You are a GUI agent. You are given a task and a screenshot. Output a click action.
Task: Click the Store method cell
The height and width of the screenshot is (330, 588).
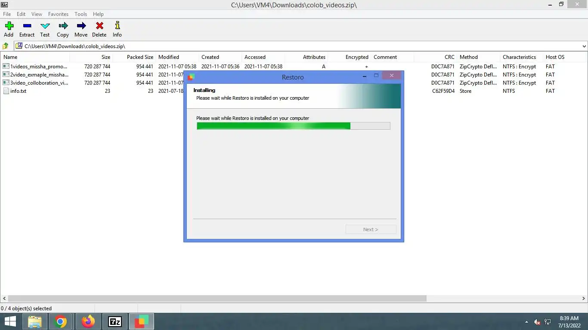pos(465,91)
